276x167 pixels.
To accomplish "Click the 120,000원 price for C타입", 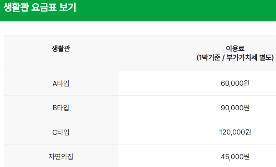I will 235,132.
